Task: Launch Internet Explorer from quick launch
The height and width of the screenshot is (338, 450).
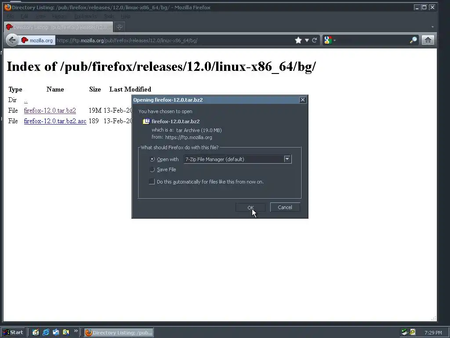Action: pos(46,333)
